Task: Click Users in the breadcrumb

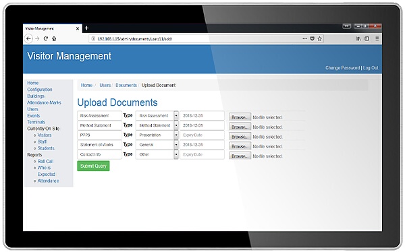Action: [x=105, y=85]
